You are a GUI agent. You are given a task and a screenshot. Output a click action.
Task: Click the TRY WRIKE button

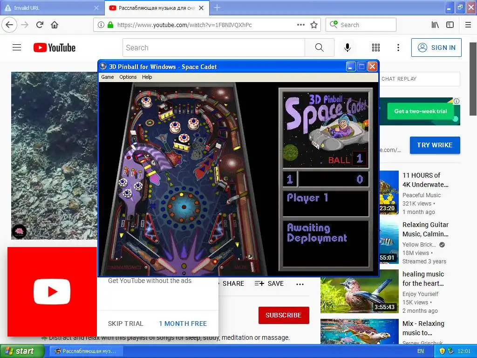coord(435,145)
